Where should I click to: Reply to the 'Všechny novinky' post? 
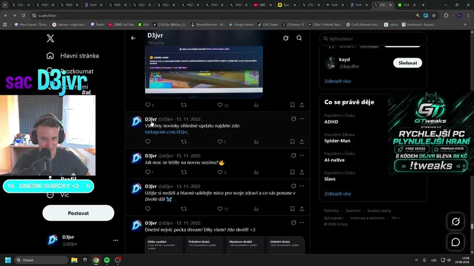pyautogui.click(x=148, y=141)
